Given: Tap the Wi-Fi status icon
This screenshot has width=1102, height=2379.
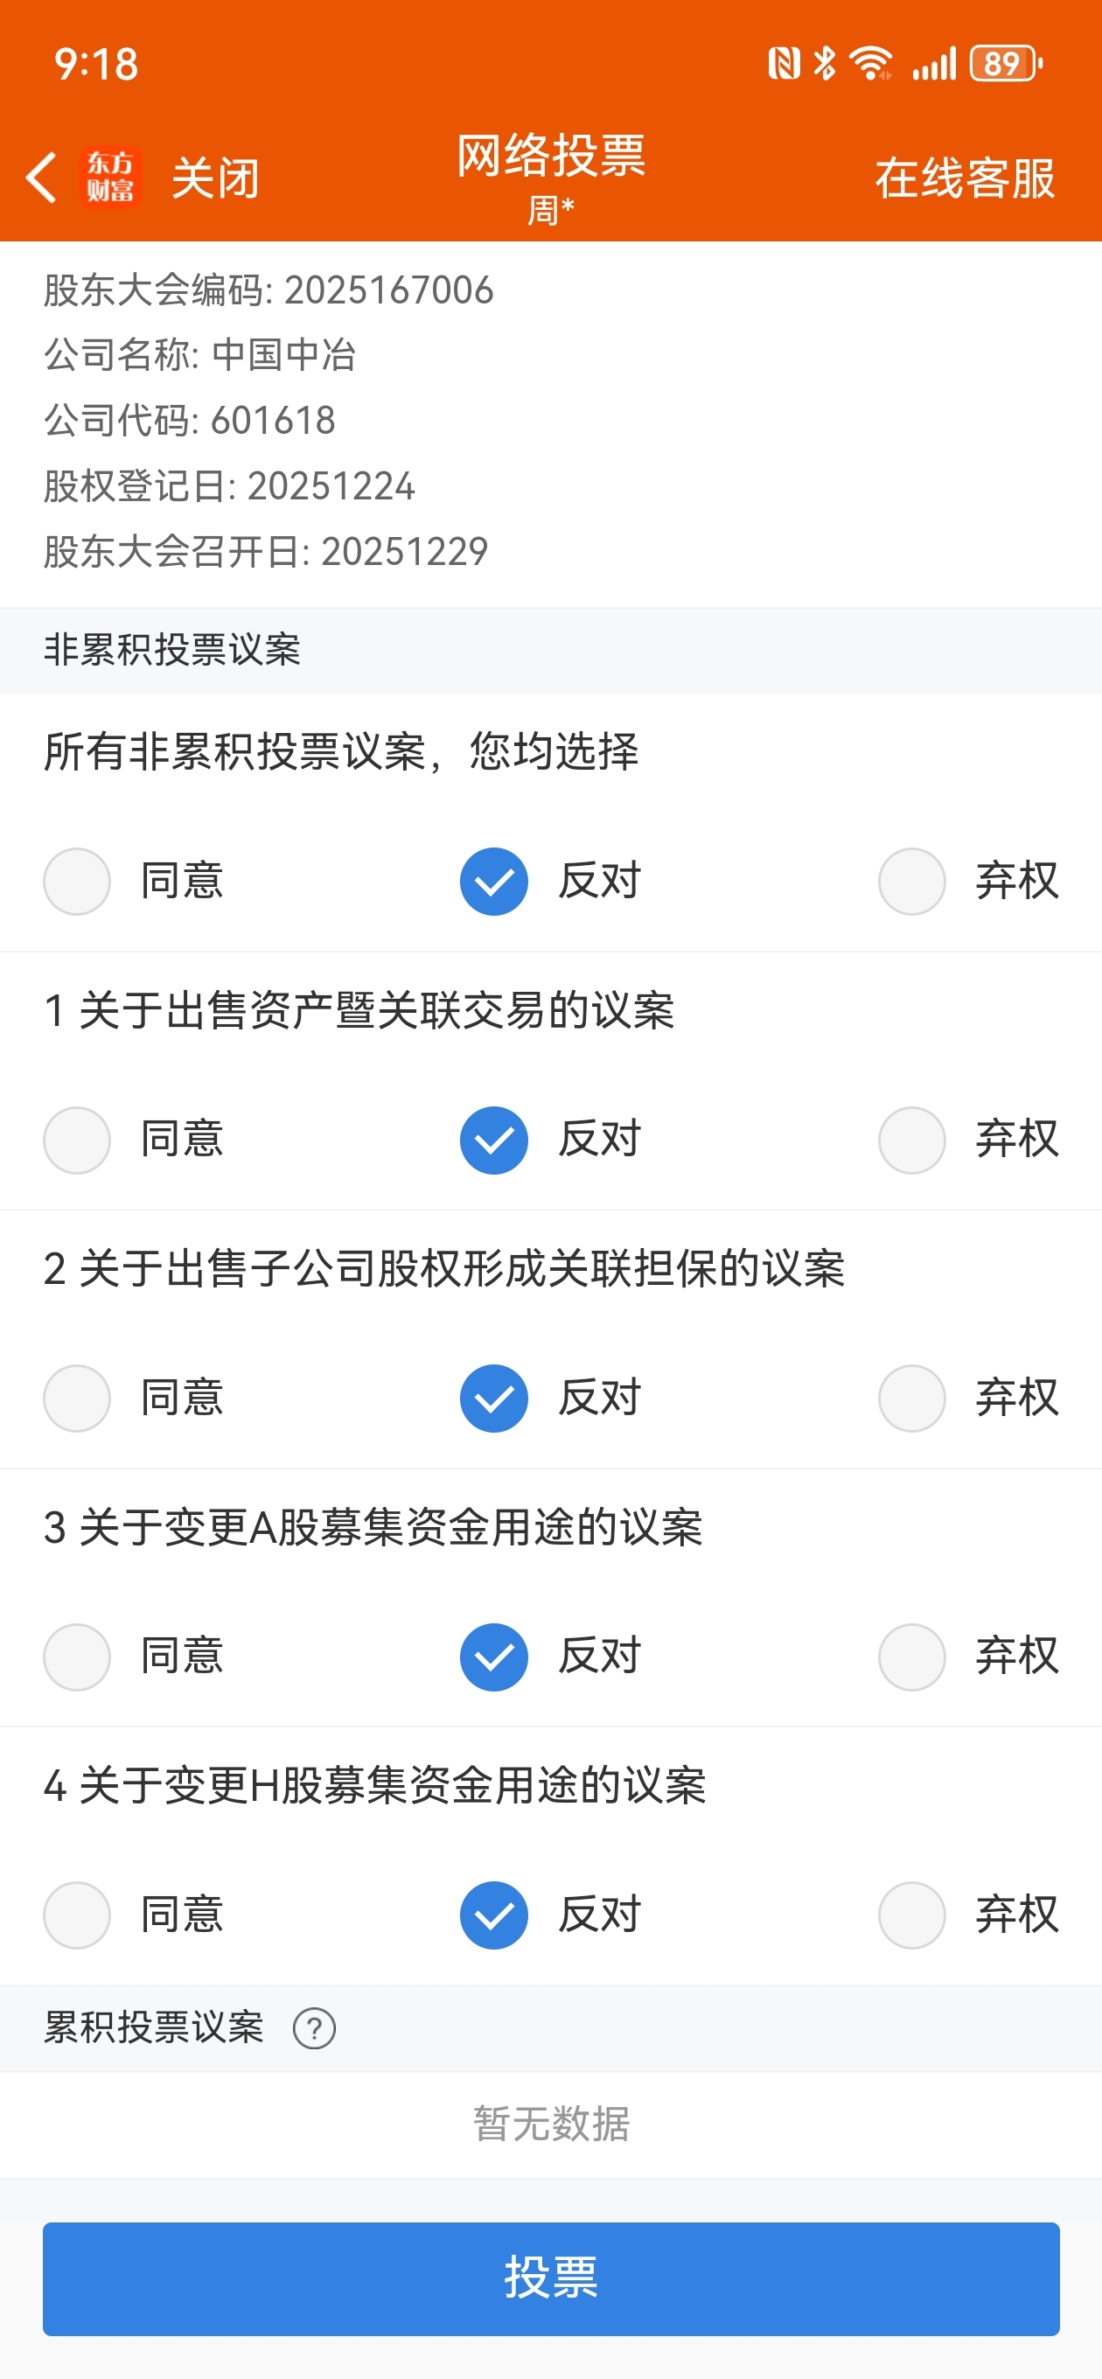Looking at the screenshot, I should point(870,64).
